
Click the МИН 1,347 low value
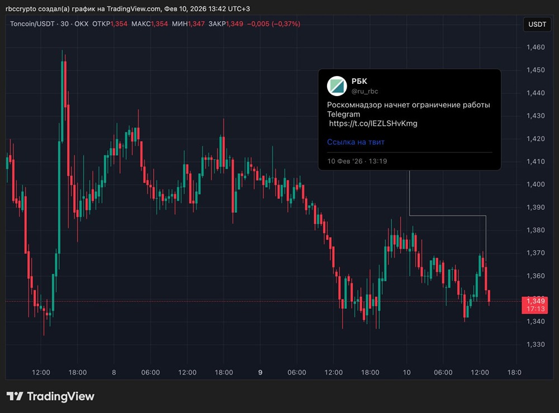pos(188,24)
